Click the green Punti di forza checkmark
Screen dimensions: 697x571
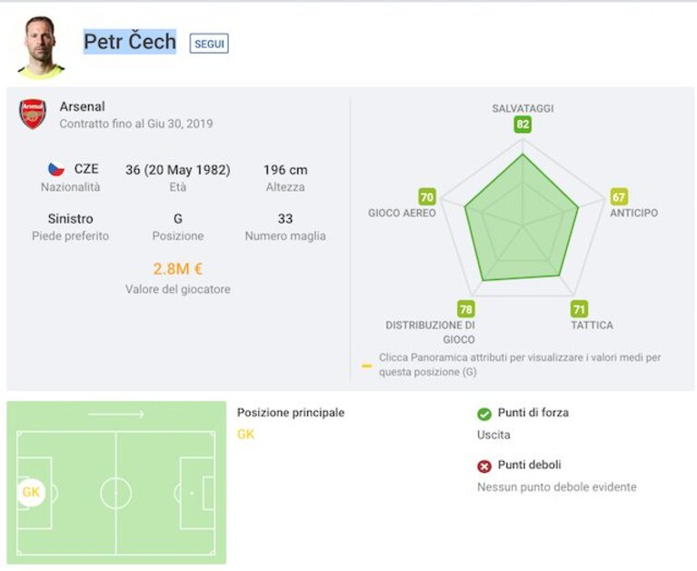[484, 414]
